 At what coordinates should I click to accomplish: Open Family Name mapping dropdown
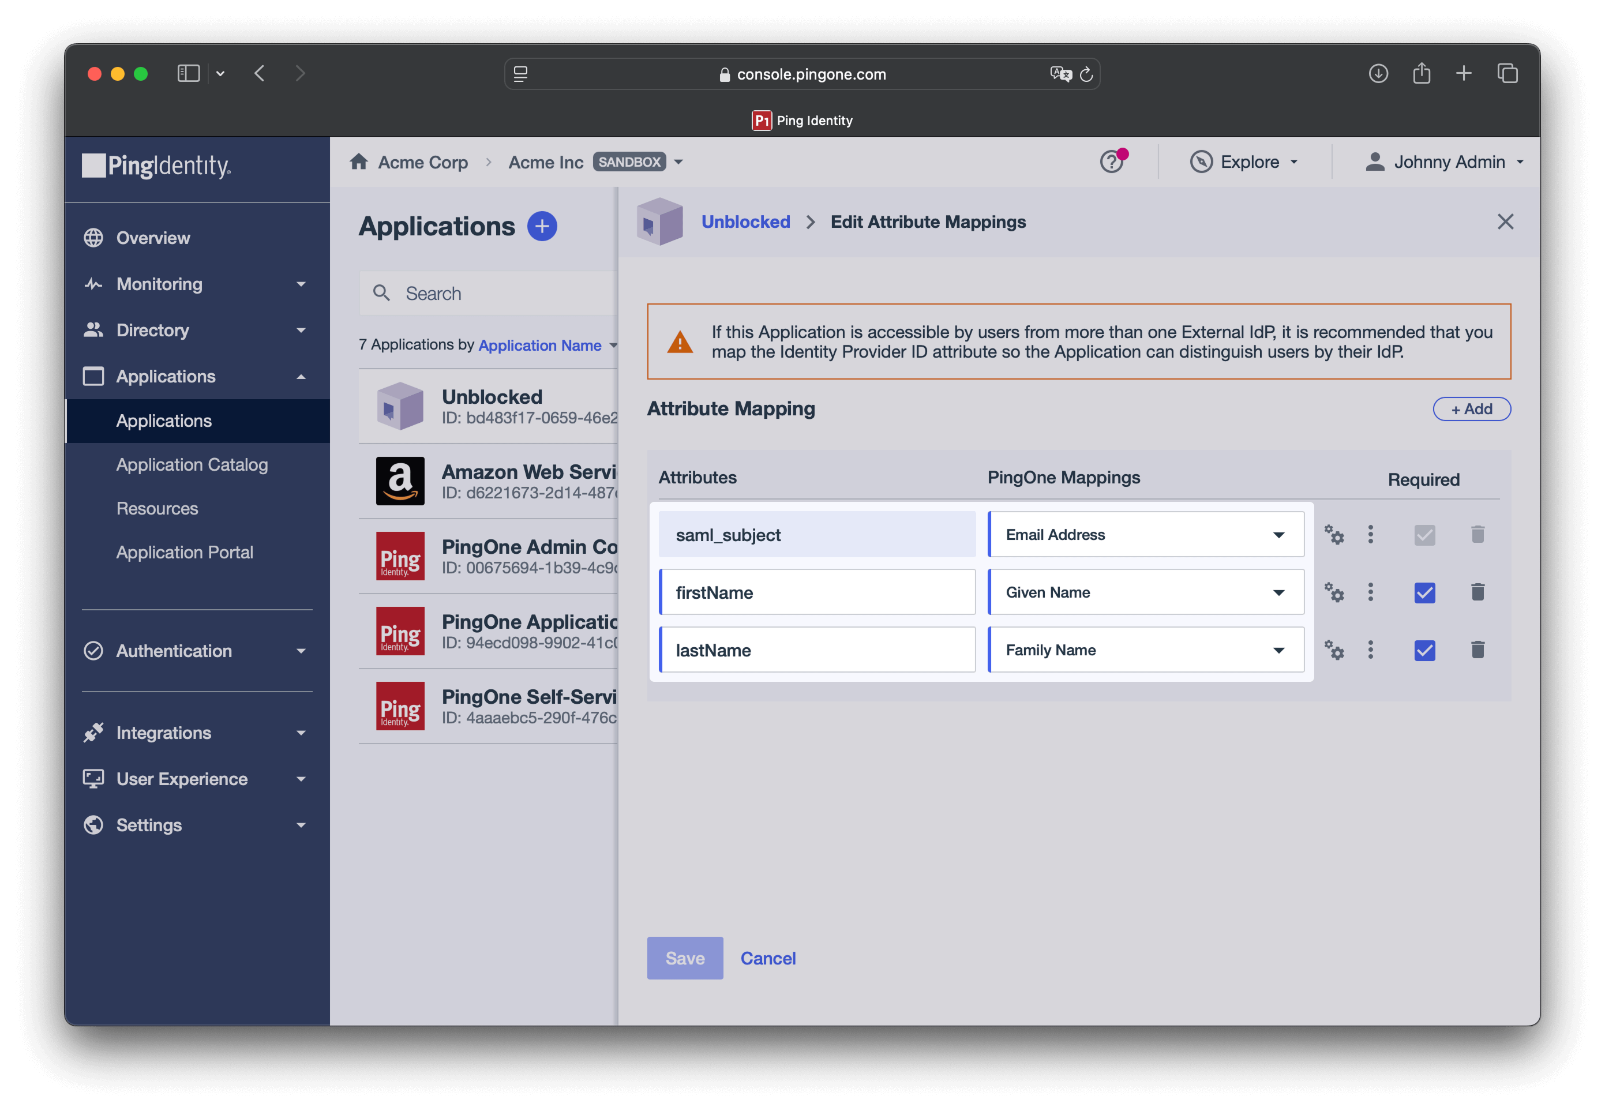click(1146, 650)
